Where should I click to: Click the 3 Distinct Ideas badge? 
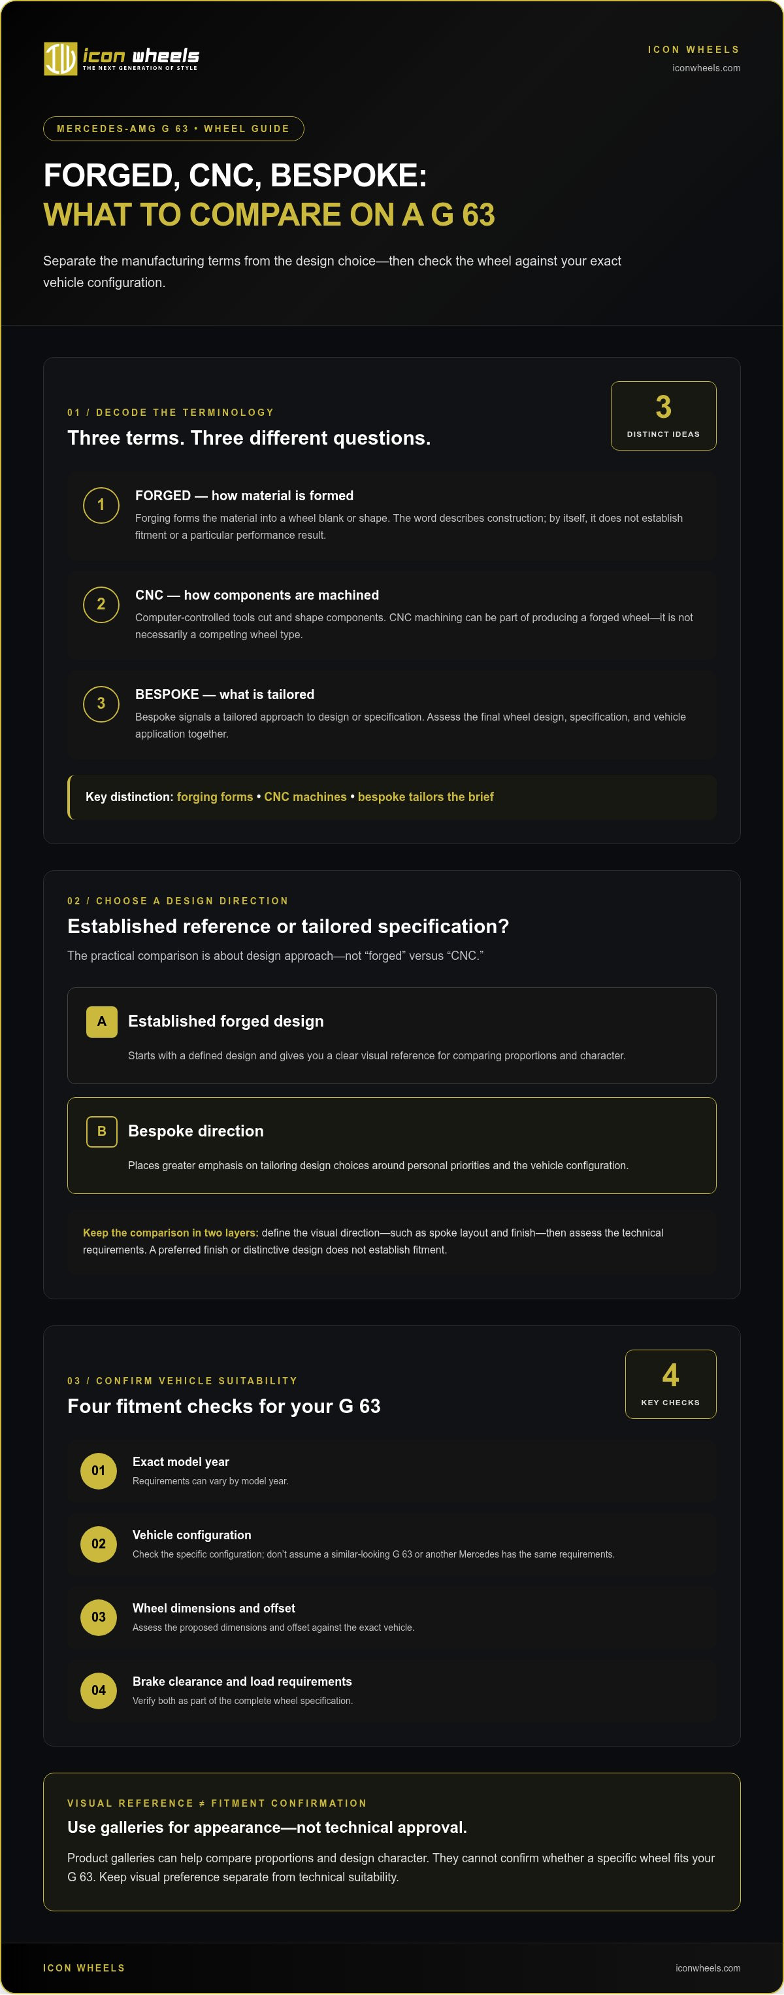pos(663,416)
